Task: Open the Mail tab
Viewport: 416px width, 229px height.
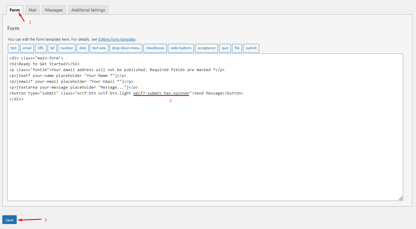Action: click(x=32, y=10)
